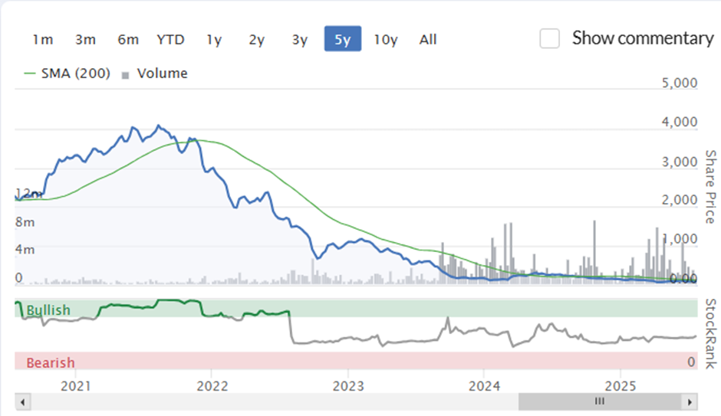
Task: Show year-to-date YTD range
Action: point(170,40)
